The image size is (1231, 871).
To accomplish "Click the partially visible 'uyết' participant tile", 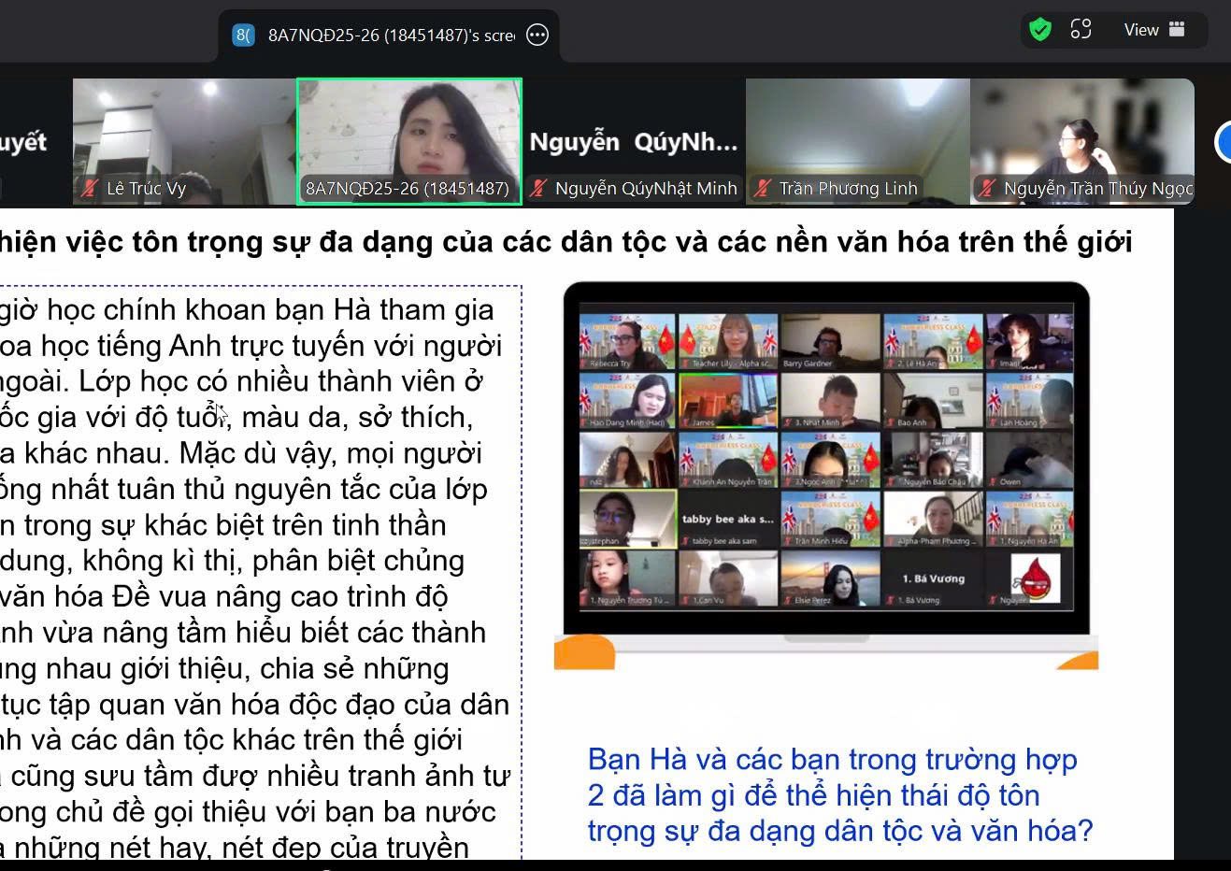I will click(28, 142).
